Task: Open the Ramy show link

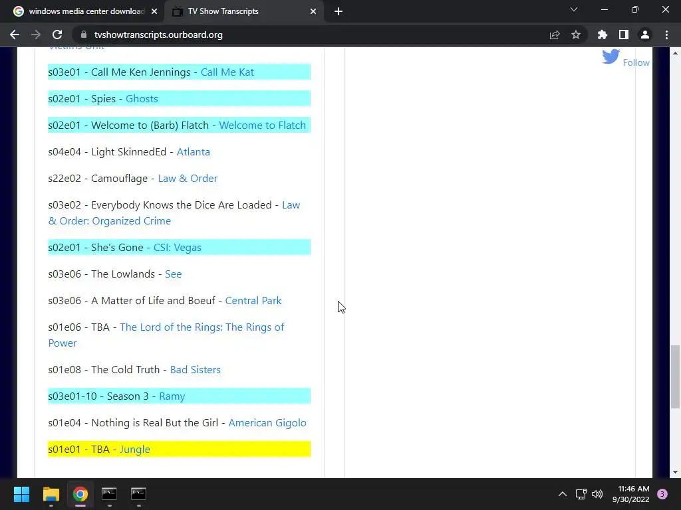Action: pos(172,396)
